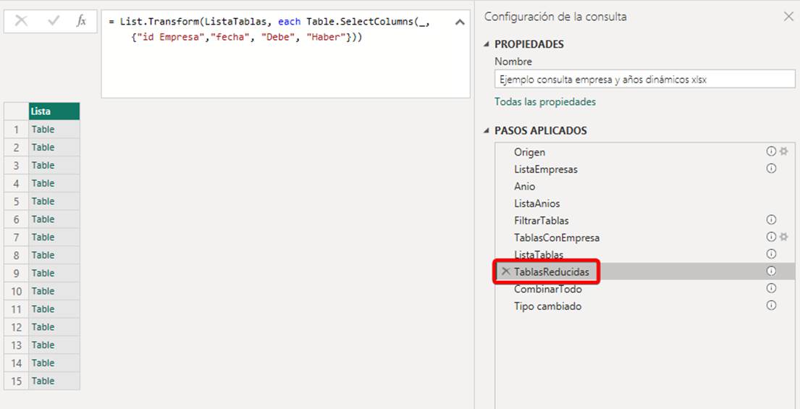Click info icon next to ListaEmpresas step
The height and width of the screenshot is (409, 800).
click(x=771, y=169)
